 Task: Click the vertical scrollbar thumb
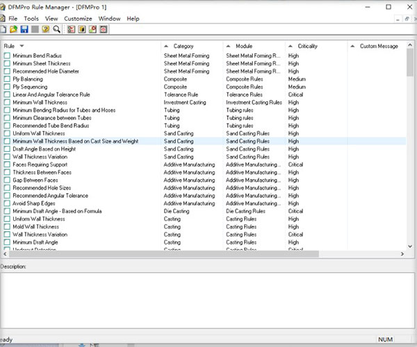tap(410, 62)
